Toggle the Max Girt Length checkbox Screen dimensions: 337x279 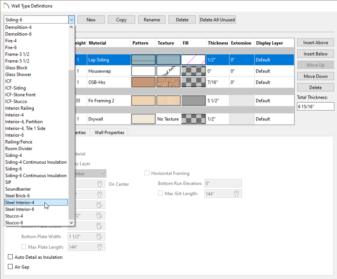tap(160, 193)
